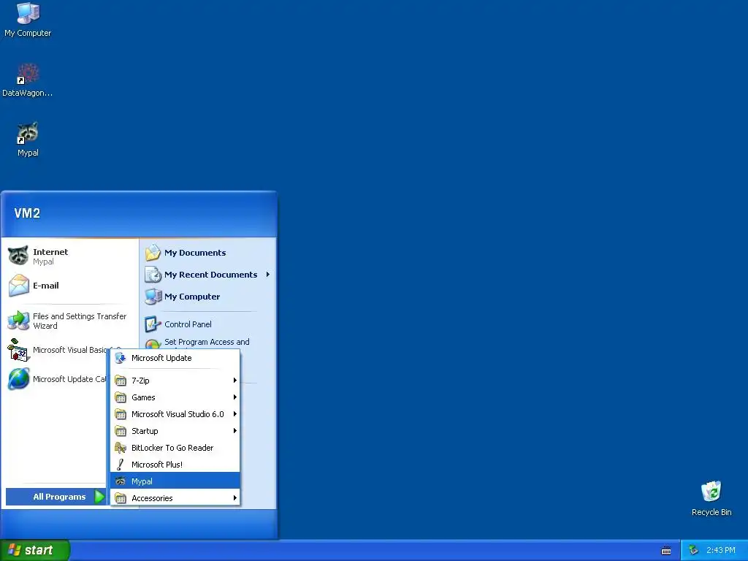Click the BitLocker To Go Reader icon
Viewport: 748px width, 561px height.
click(121, 448)
